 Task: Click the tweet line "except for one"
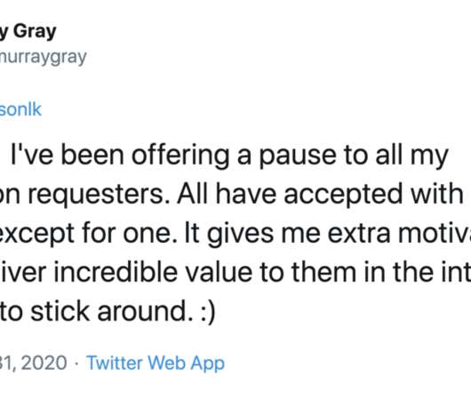click(x=235, y=234)
